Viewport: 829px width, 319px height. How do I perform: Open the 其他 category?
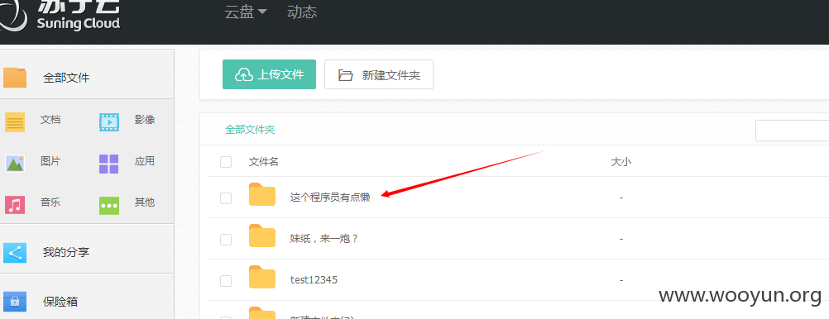[144, 202]
